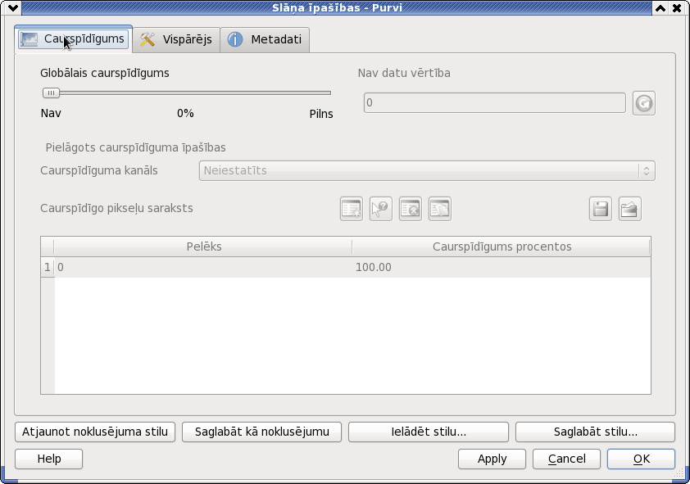
Task: Open the Caurspīdīgums tab
Action: point(74,39)
